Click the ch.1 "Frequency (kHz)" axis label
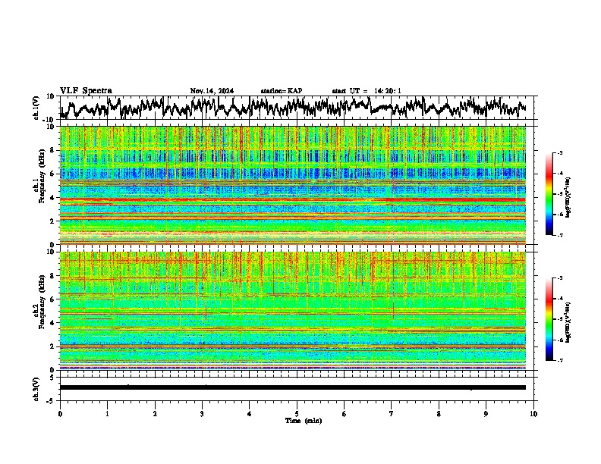This screenshot has height=464, width=601. pos(42,176)
